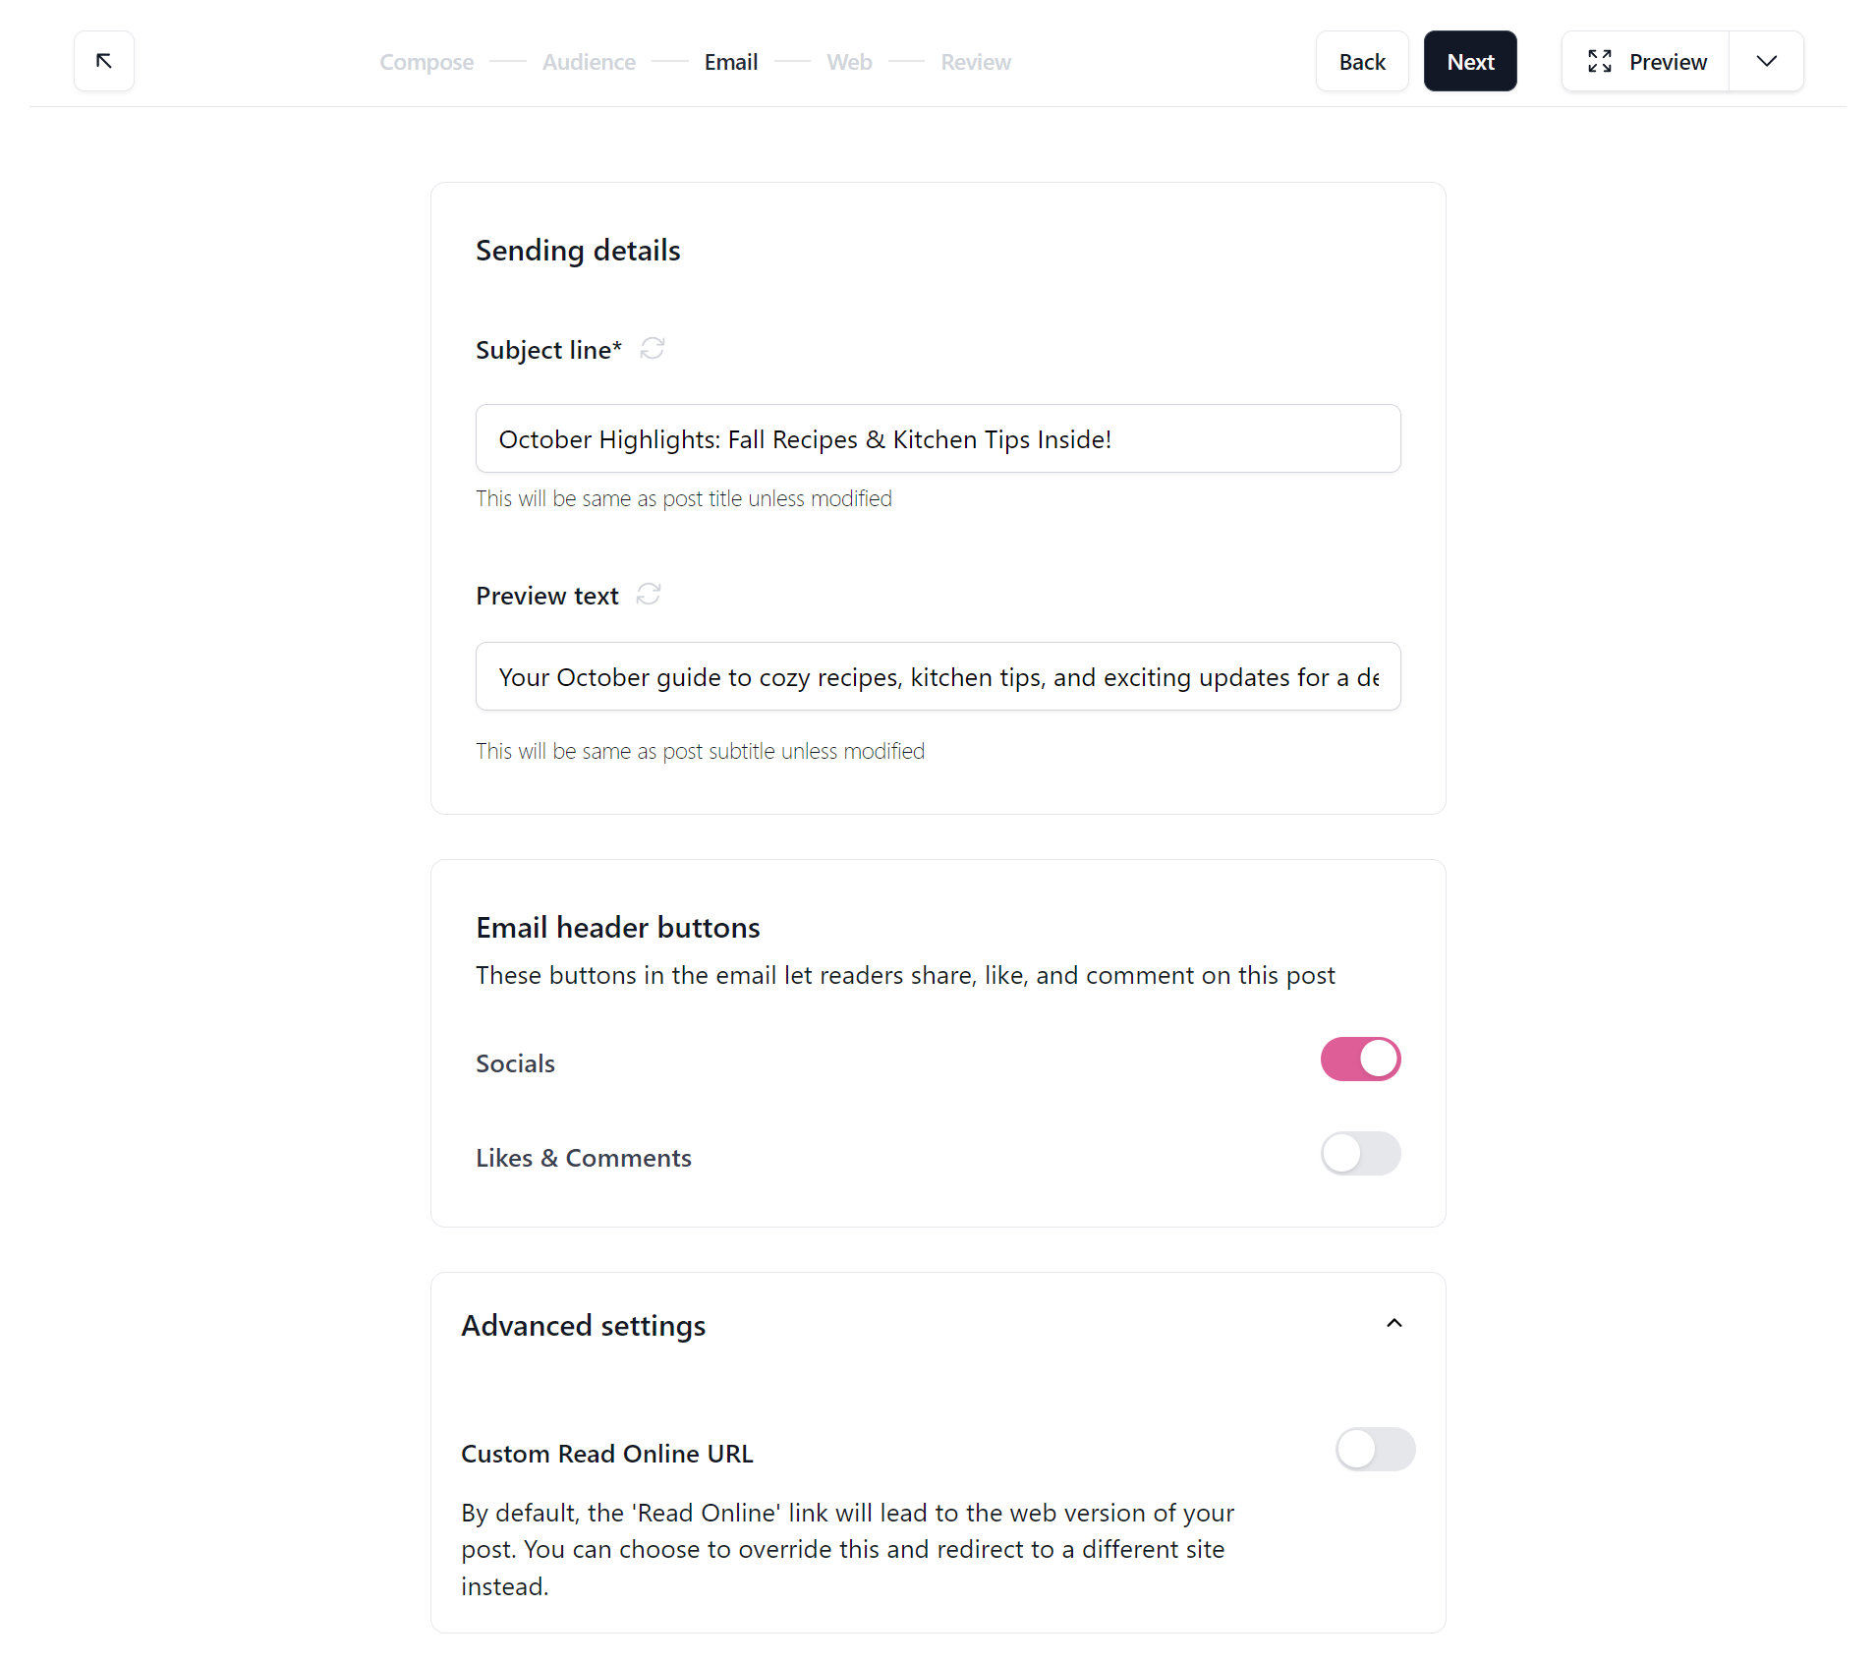Click the Back button
Image resolution: width=1876 pixels, height=1663 pixels.
[1362, 61]
